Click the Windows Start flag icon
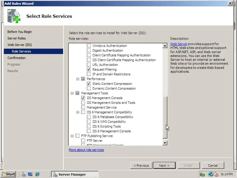237x178 pixels. click(4, 174)
